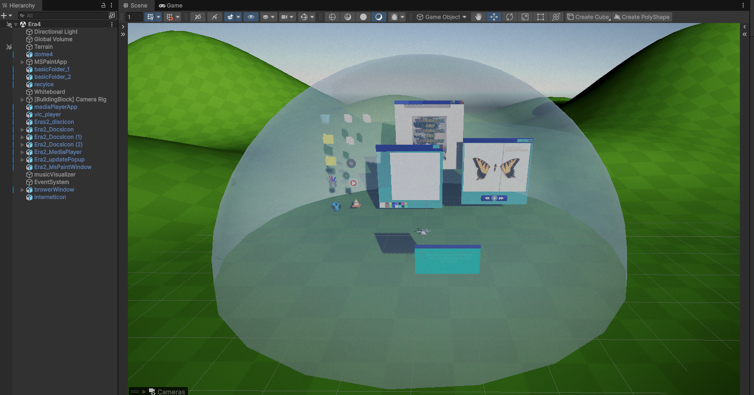Click the visibility-off icon beside the Terrain row
The height and width of the screenshot is (395, 754).
point(9,47)
